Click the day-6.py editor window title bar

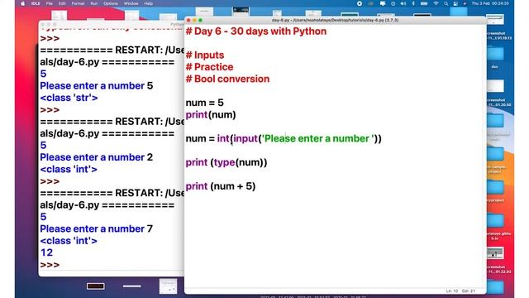[335, 20]
